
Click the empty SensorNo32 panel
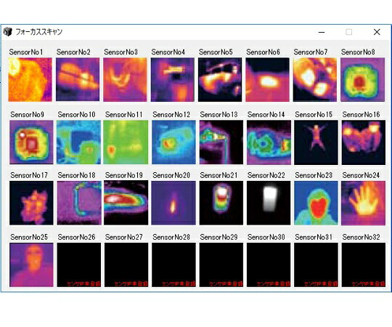tap(363, 265)
